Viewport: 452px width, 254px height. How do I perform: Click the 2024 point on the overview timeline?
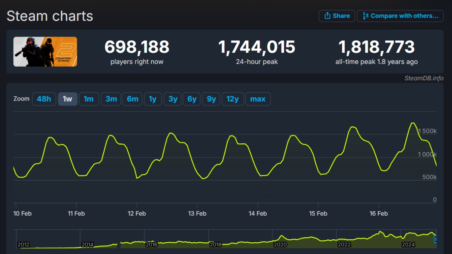click(x=409, y=245)
